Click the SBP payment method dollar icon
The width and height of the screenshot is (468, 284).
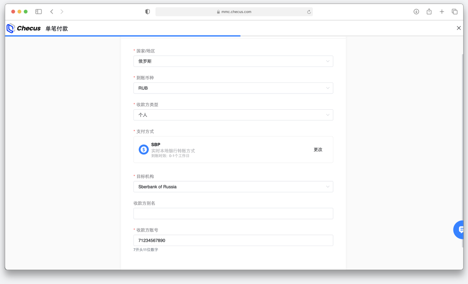pyautogui.click(x=143, y=149)
